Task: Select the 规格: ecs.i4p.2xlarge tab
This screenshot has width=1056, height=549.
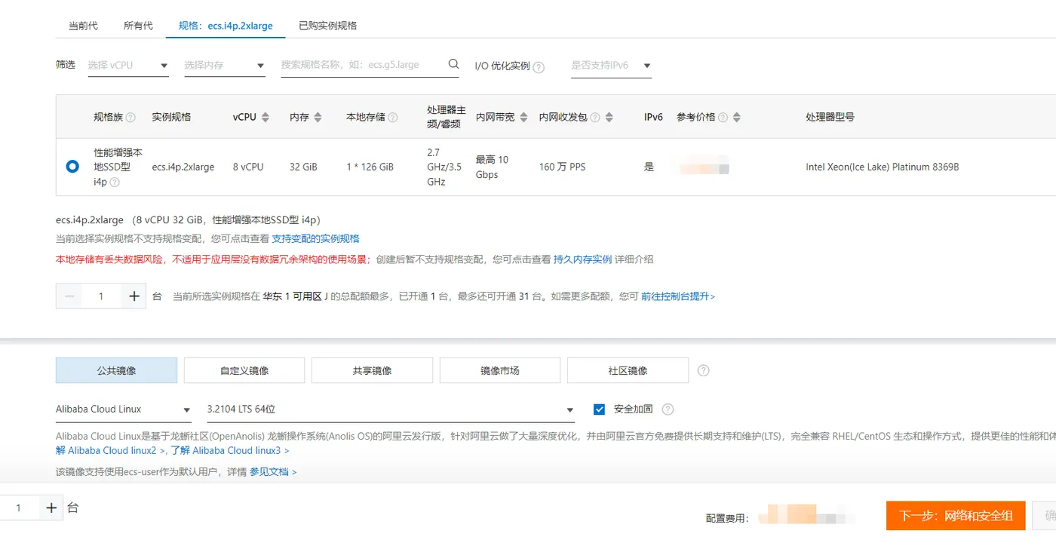Action: (x=226, y=26)
